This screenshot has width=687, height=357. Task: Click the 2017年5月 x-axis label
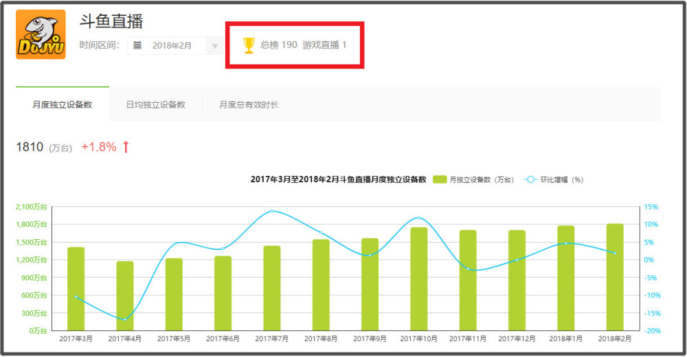tap(174, 338)
